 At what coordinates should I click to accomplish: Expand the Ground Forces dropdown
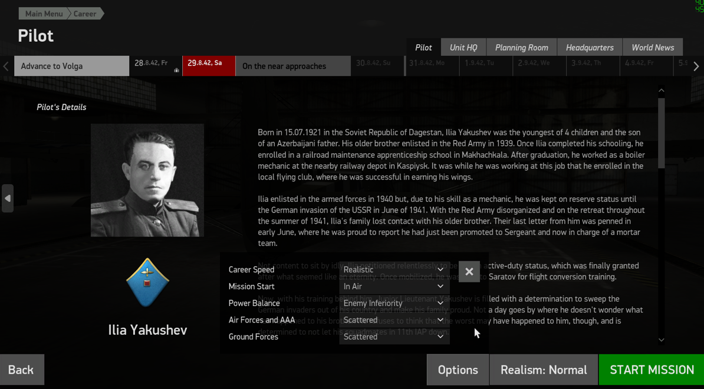tap(394, 337)
